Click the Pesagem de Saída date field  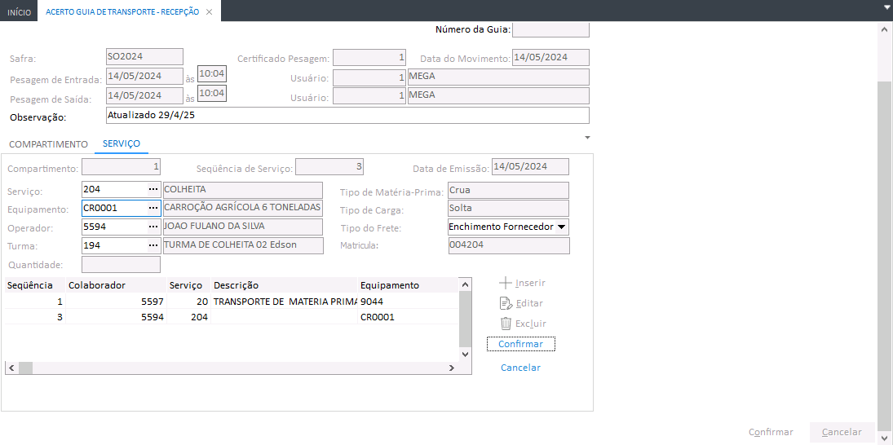point(144,95)
